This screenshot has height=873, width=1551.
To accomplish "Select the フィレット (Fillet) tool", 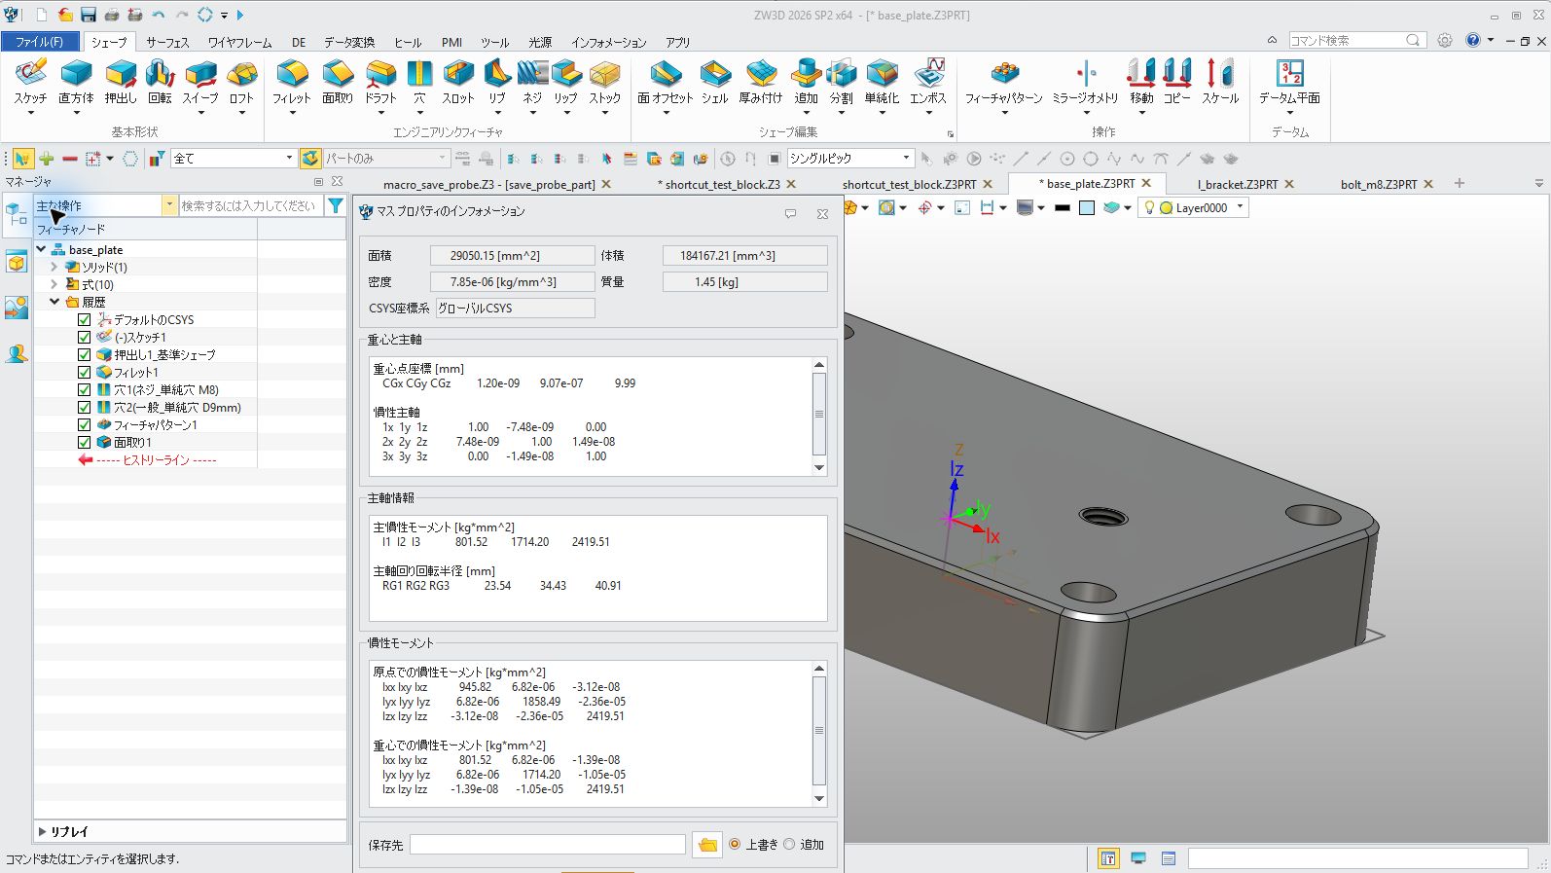I will click(291, 82).
